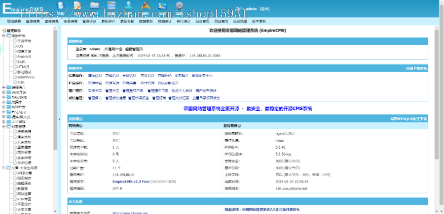The height and width of the screenshot is (214, 444).
Task: Click the document icon beside iOS
Action: (x=15, y=46)
